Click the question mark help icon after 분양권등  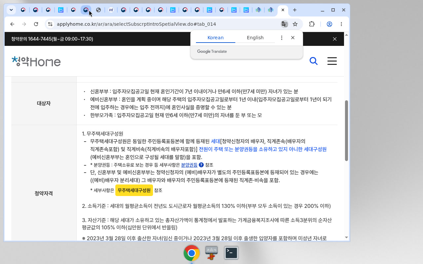click(201, 165)
